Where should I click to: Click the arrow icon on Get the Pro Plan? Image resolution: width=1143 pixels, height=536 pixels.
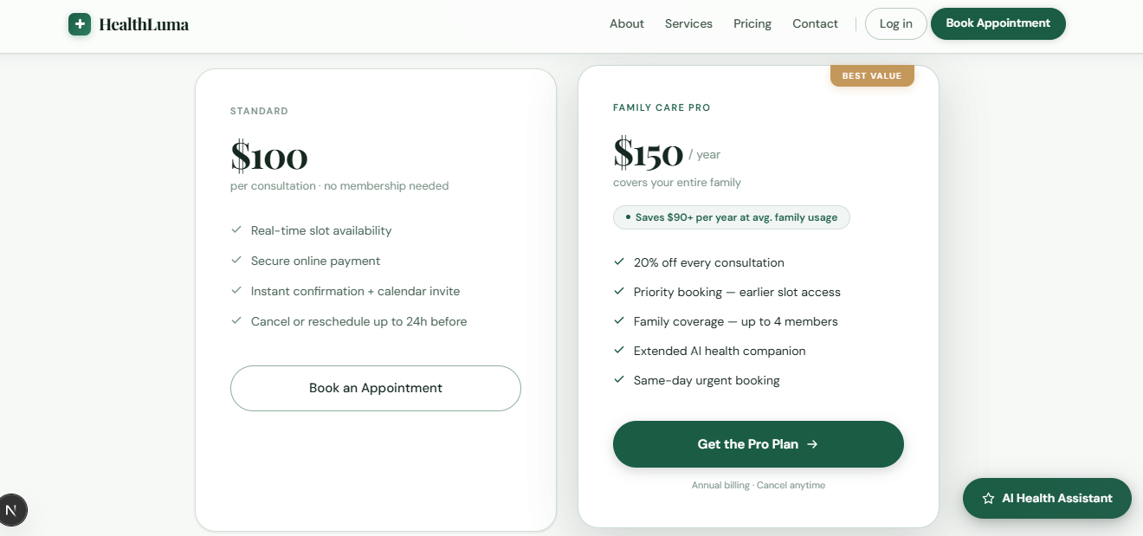pyautogui.click(x=812, y=444)
